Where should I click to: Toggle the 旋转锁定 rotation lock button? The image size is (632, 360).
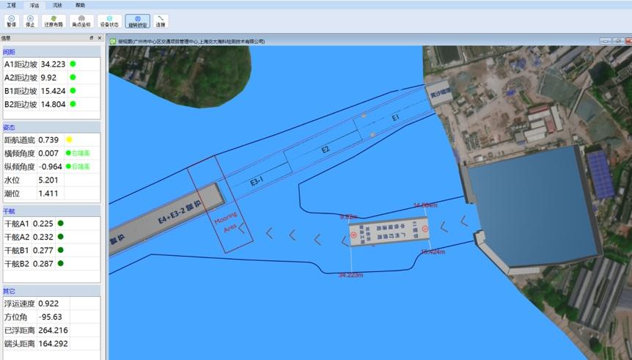tap(137, 21)
